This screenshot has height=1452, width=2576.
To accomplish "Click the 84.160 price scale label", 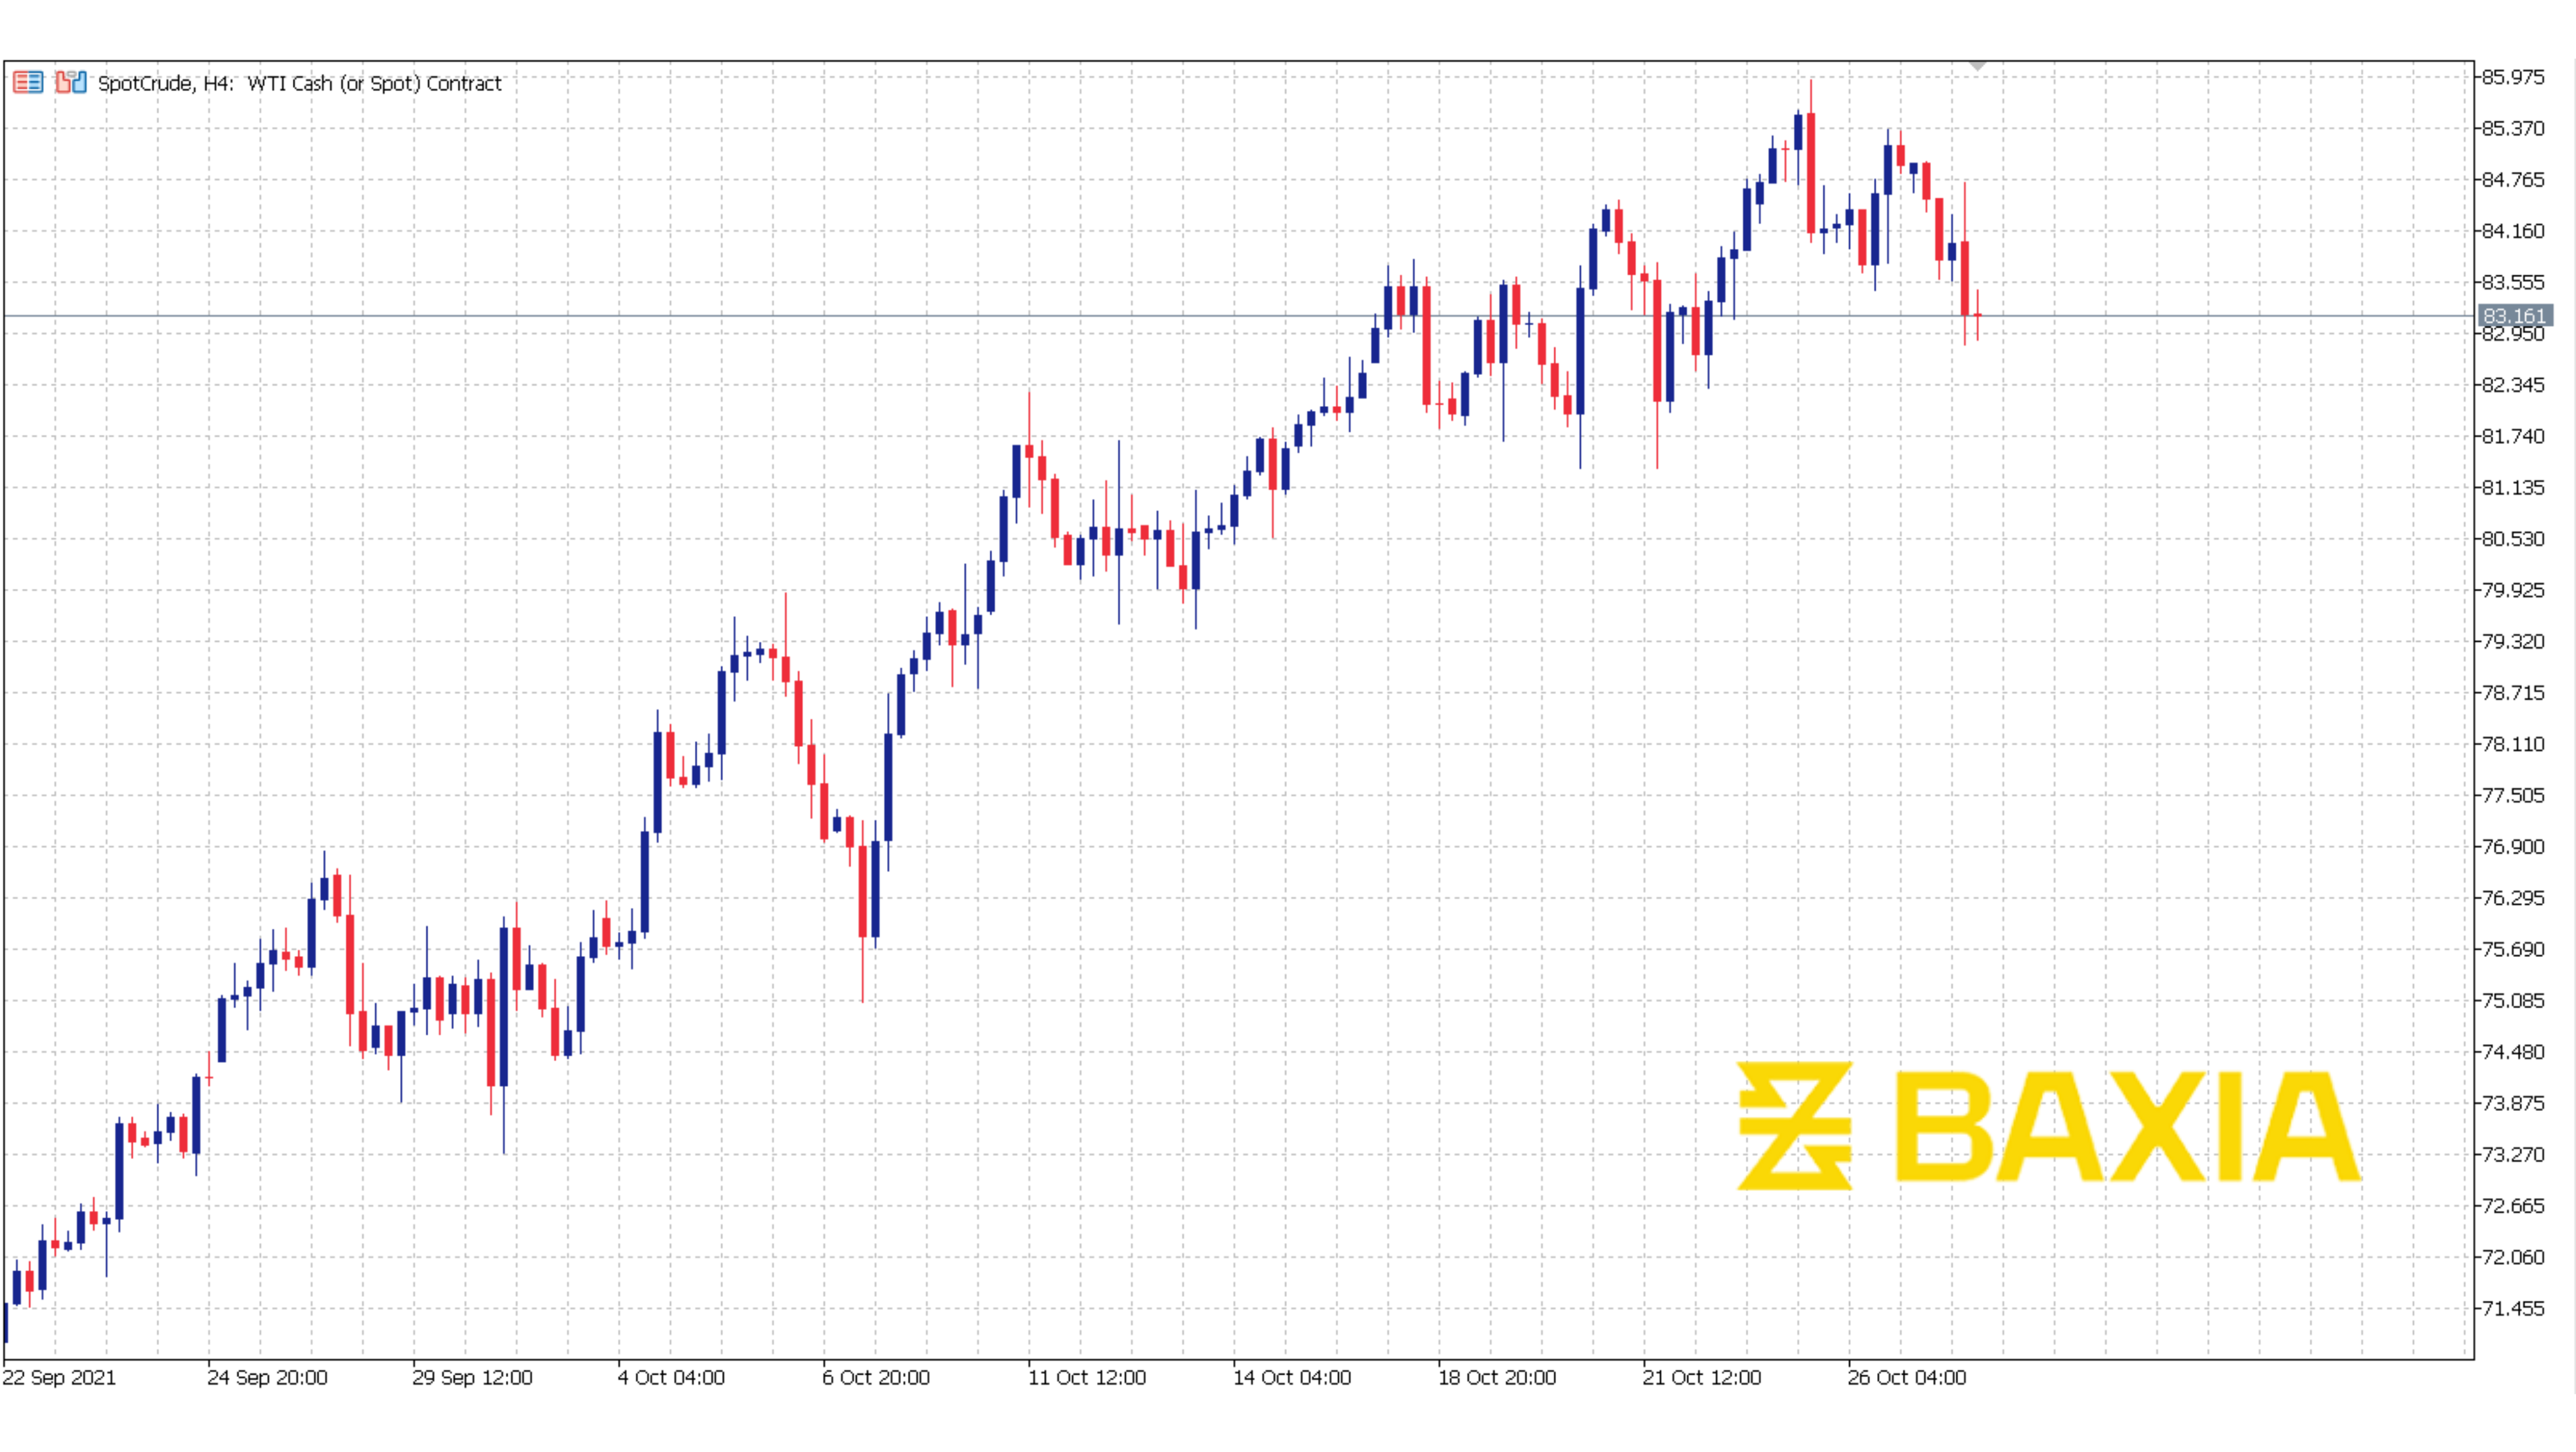I will [2513, 231].
